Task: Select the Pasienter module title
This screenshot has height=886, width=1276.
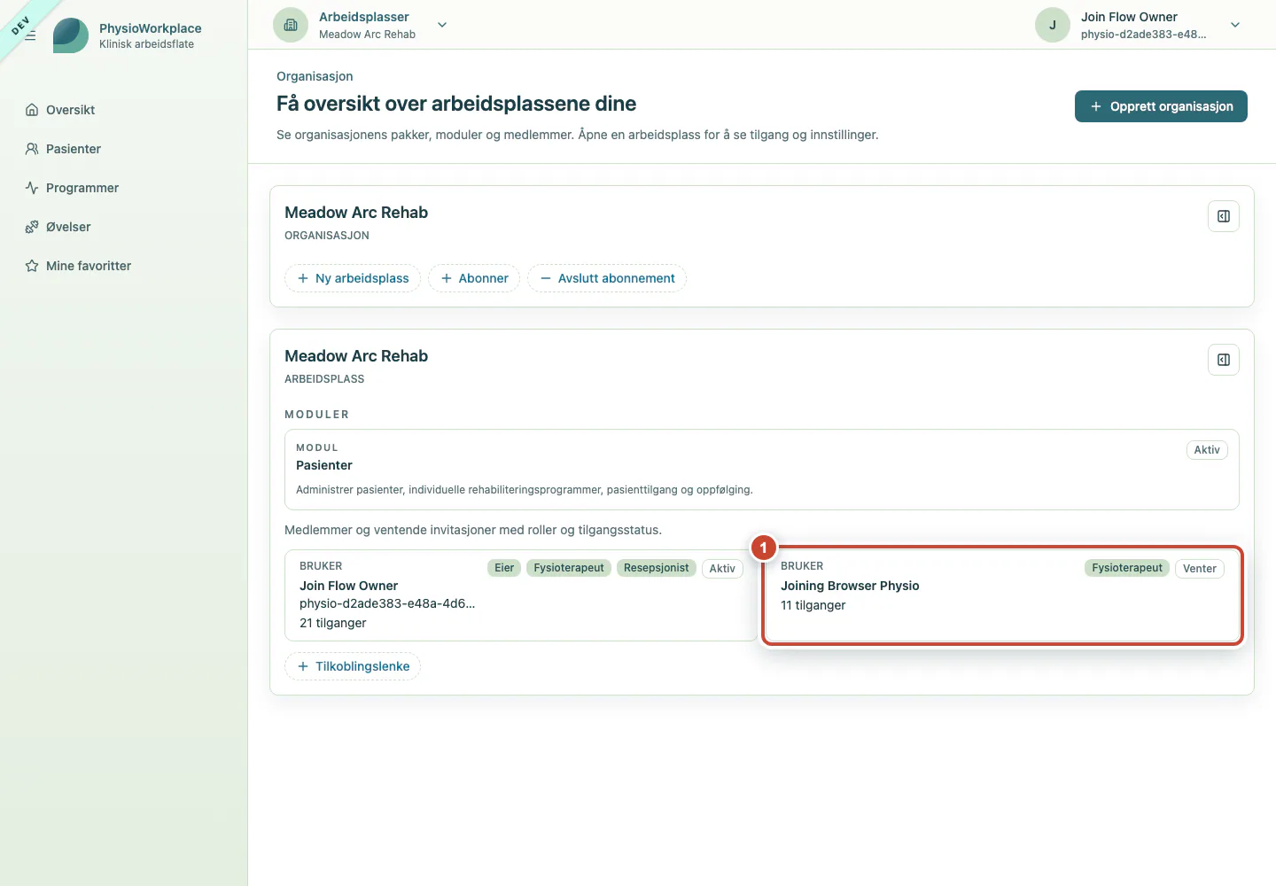Action: [x=324, y=465]
